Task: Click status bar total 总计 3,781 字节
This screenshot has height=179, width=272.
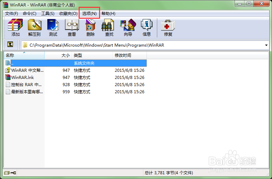Action: tap(169, 173)
